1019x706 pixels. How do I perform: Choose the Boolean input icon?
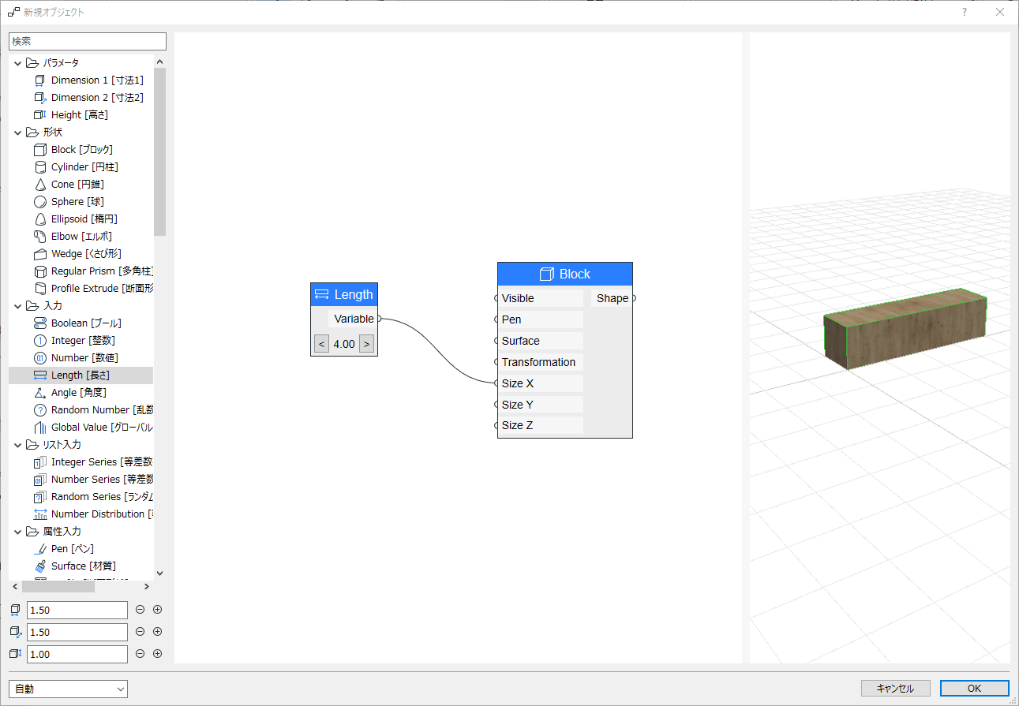click(x=40, y=323)
